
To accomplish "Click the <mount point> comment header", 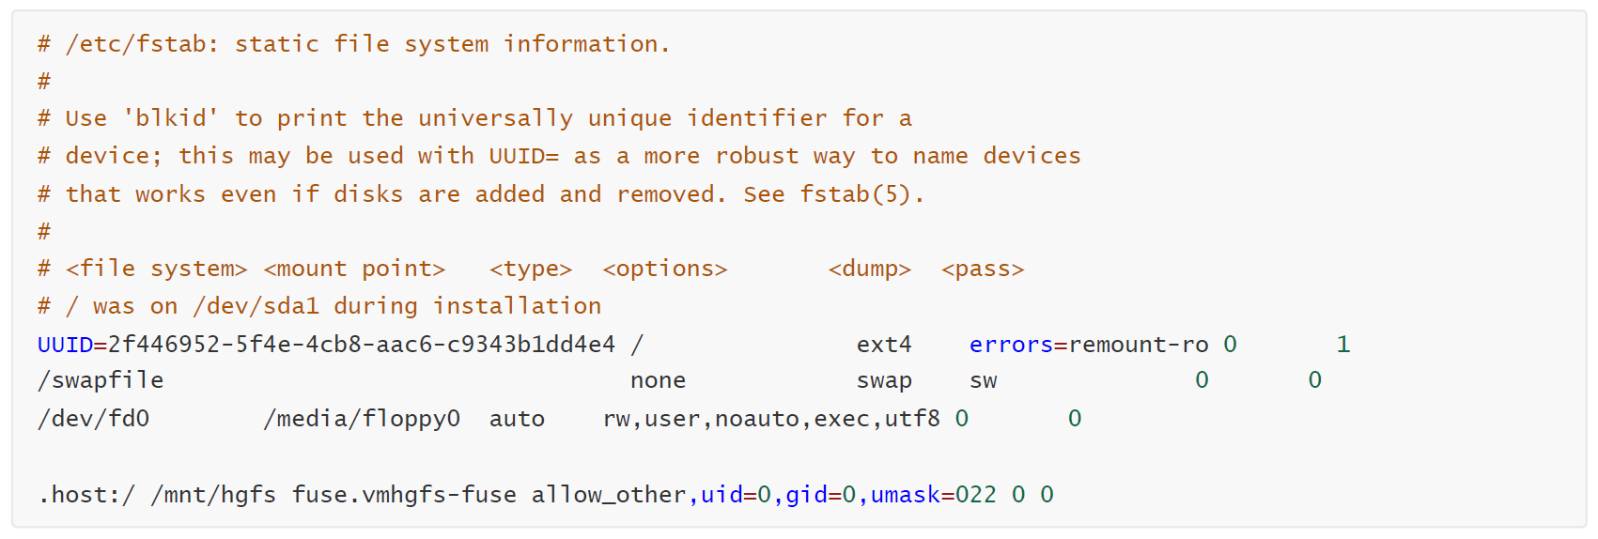I will click(354, 269).
